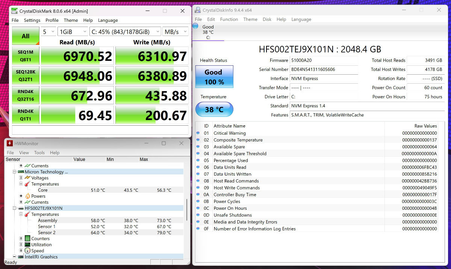Image resolution: width=451 pixels, height=269 pixels.
Task: Click status dot for Data Units Written
Action: 198,174
